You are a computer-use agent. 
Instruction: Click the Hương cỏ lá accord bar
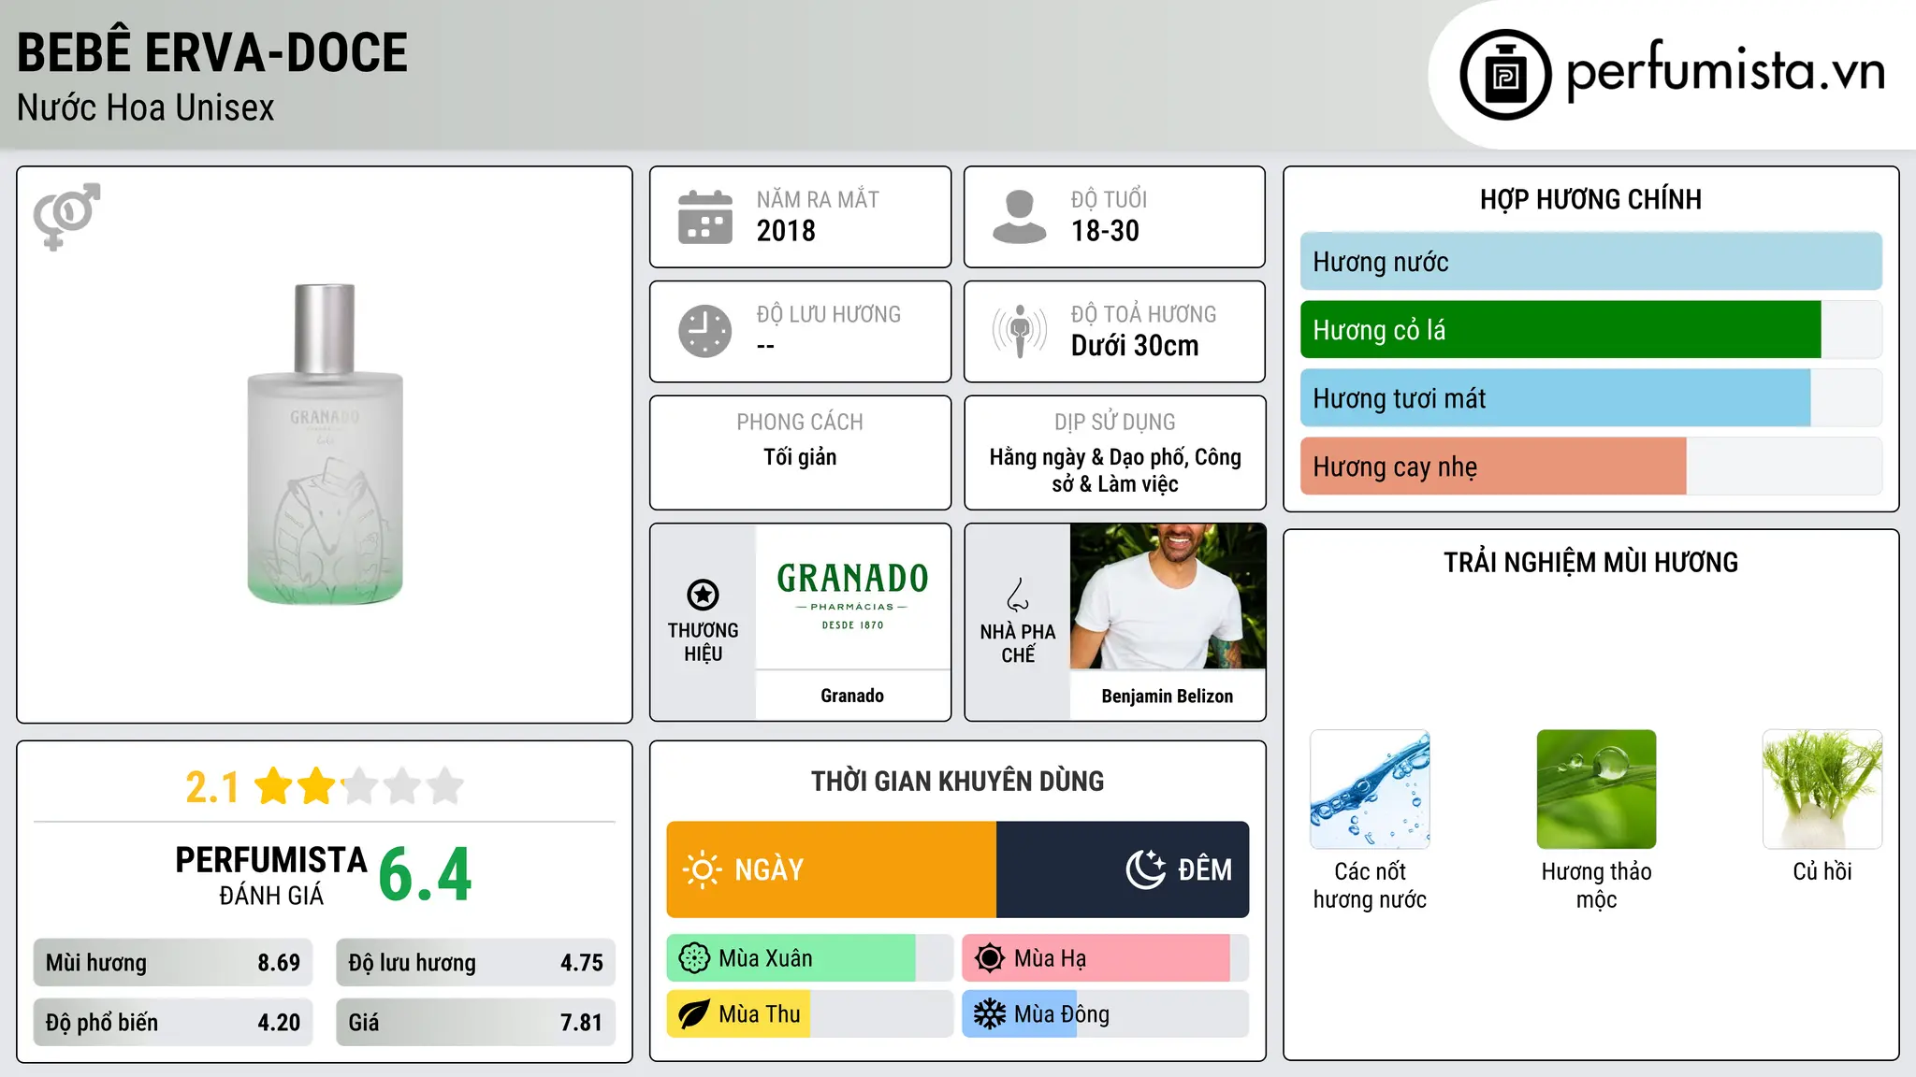(x=1590, y=330)
